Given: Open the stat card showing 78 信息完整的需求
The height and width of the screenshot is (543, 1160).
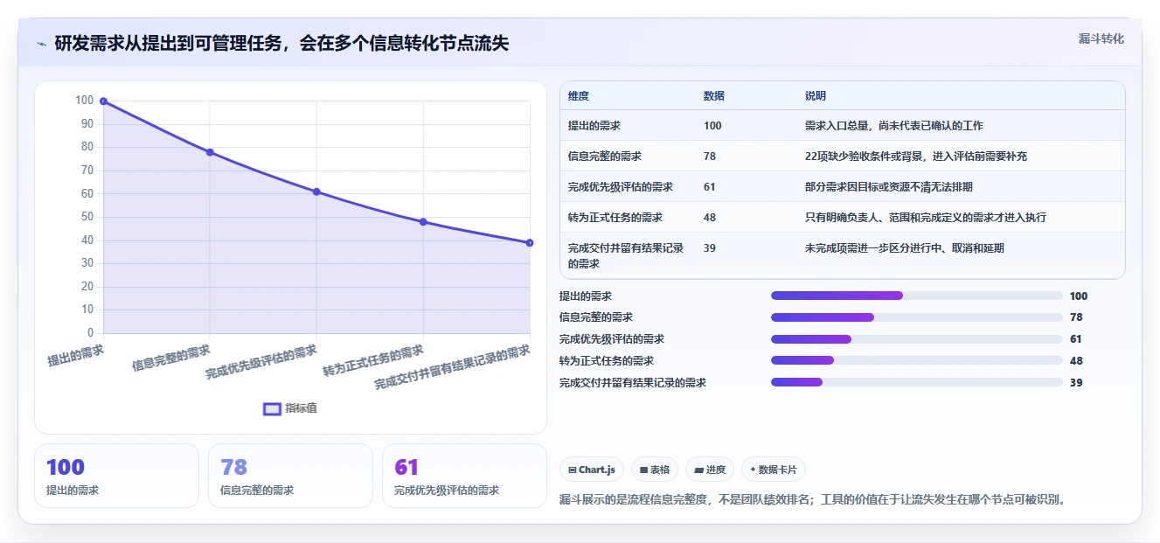Looking at the screenshot, I should pyautogui.click(x=290, y=476).
